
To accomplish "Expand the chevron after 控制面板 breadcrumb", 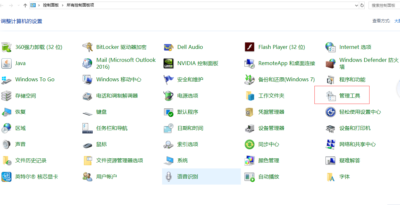I will [x=63, y=5].
